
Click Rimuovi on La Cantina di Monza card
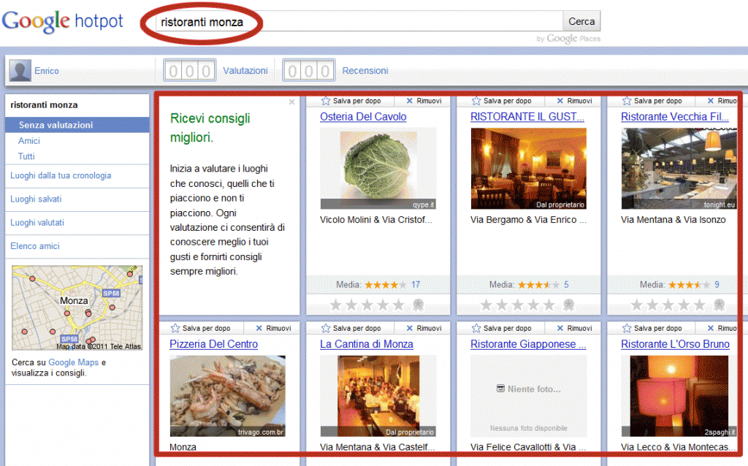click(429, 328)
